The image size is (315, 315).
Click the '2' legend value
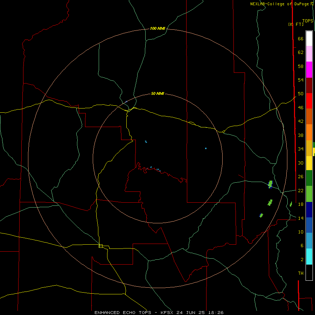(x=302, y=260)
